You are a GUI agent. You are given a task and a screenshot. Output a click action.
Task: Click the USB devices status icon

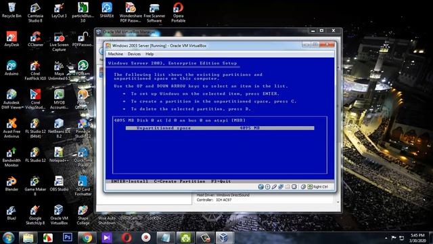point(274,187)
